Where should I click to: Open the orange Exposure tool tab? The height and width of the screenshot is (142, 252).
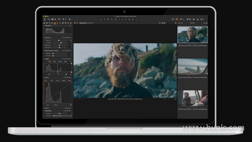coord(55,23)
